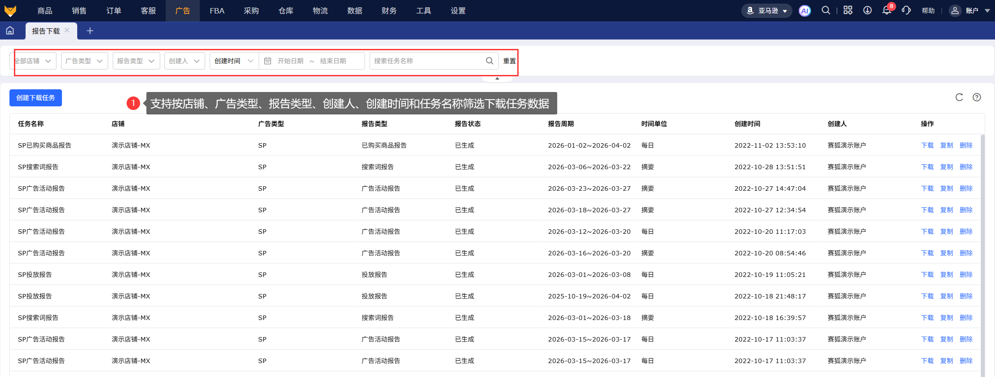
Task: Add a new tab with plus icon
Action: 90,31
